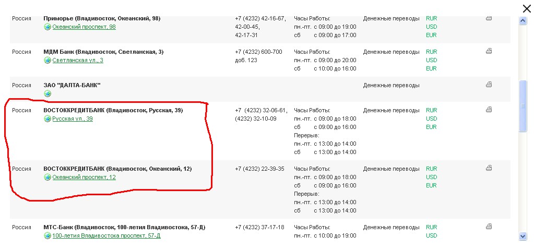This screenshot has height=248, width=534.
Task: Follow the Русская ул., 39 map link
Action: [x=73, y=119]
